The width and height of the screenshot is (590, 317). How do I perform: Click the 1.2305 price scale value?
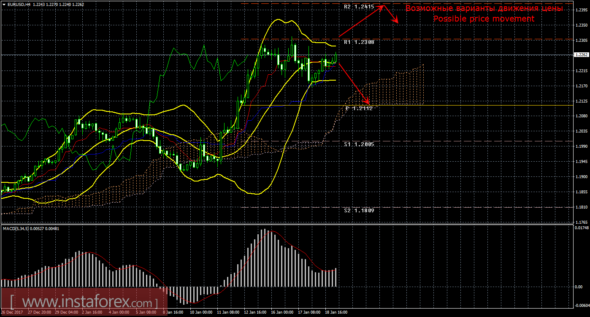(x=582, y=41)
